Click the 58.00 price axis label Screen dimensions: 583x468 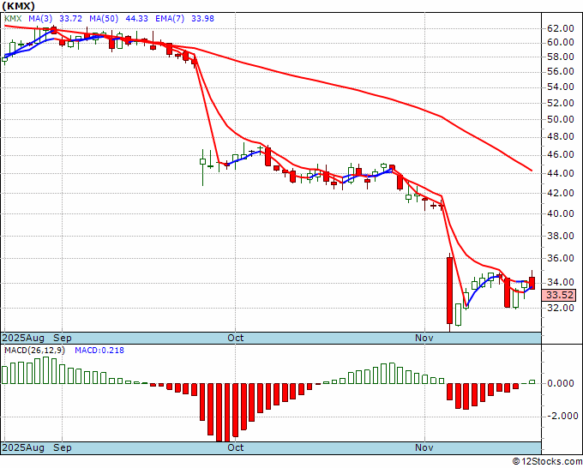[x=561, y=57]
